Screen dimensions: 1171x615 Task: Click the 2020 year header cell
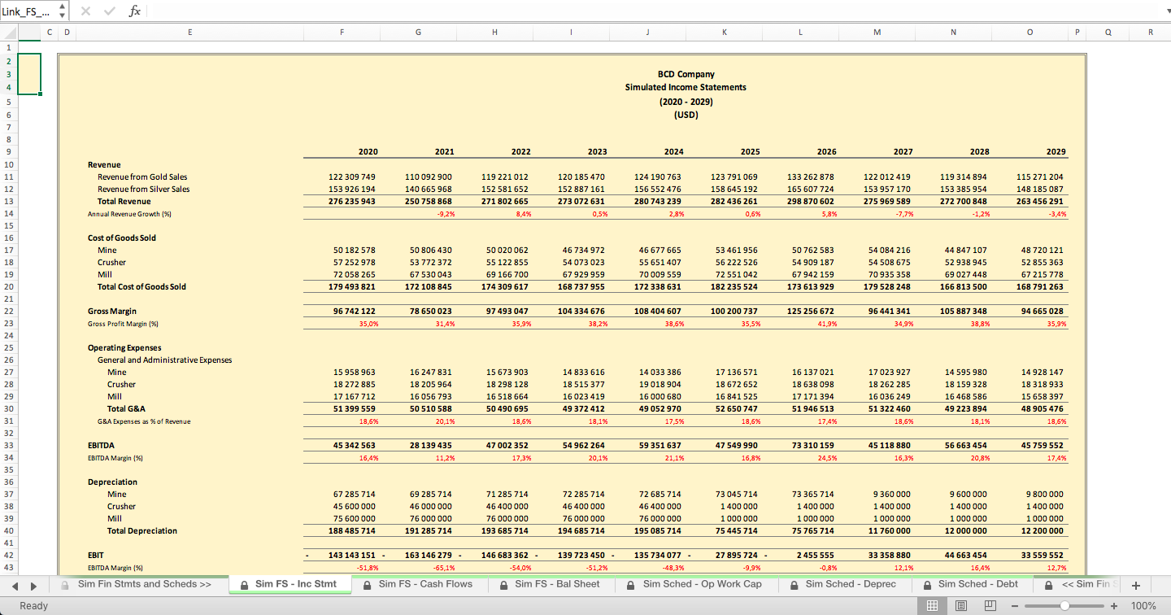pos(368,152)
